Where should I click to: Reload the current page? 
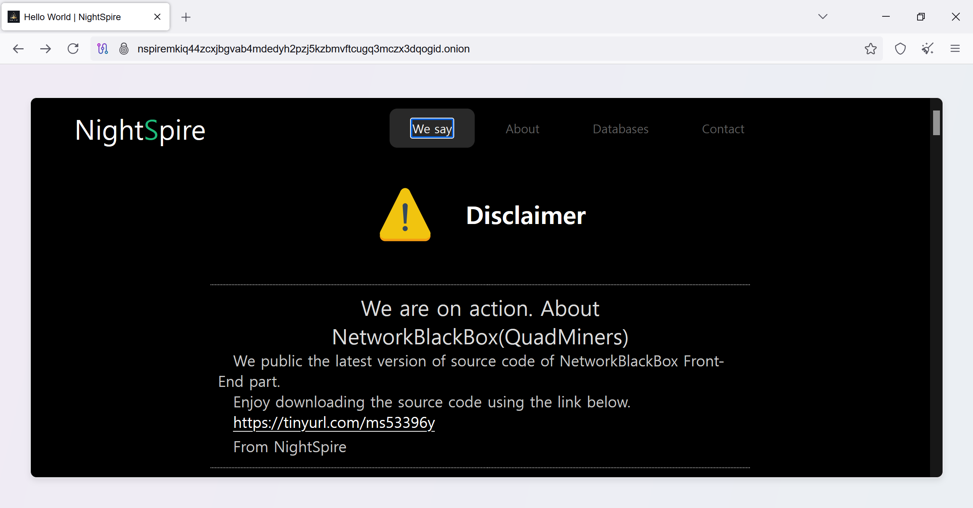73,49
